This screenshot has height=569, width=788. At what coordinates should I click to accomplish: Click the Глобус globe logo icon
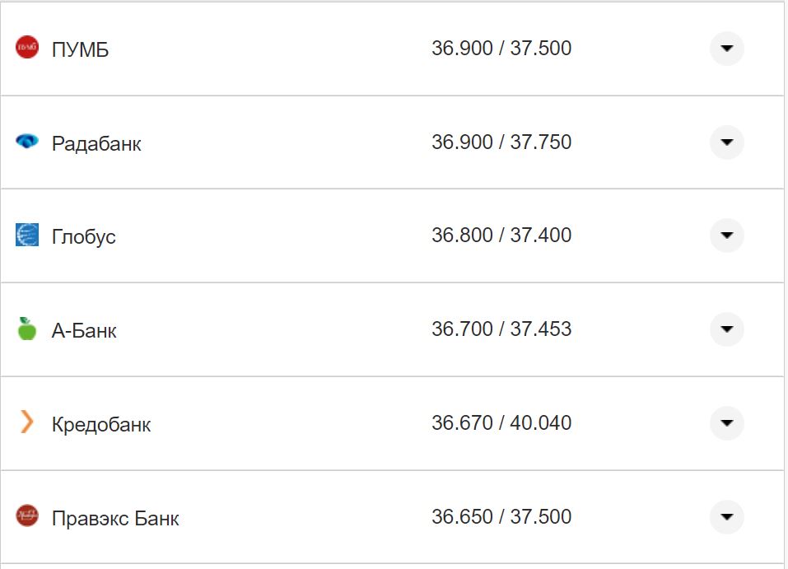pyautogui.click(x=27, y=235)
